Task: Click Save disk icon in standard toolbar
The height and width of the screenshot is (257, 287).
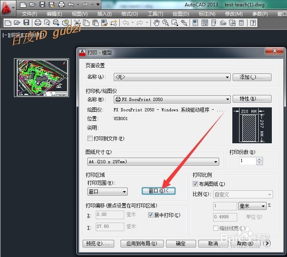Action: pyautogui.click(x=26, y=23)
